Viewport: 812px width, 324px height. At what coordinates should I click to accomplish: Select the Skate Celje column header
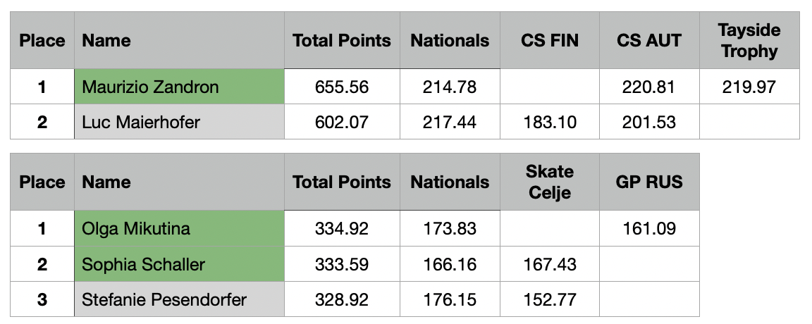click(550, 182)
